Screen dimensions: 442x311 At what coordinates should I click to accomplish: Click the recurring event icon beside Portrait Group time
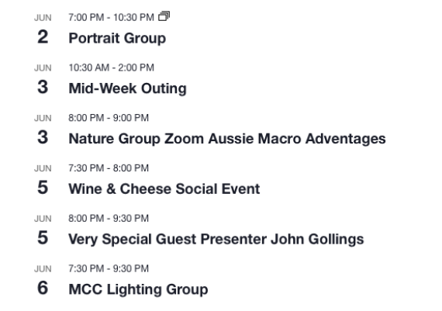click(x=164, y=16)
